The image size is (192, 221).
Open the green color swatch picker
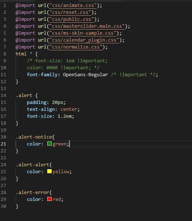click(49, 144)
